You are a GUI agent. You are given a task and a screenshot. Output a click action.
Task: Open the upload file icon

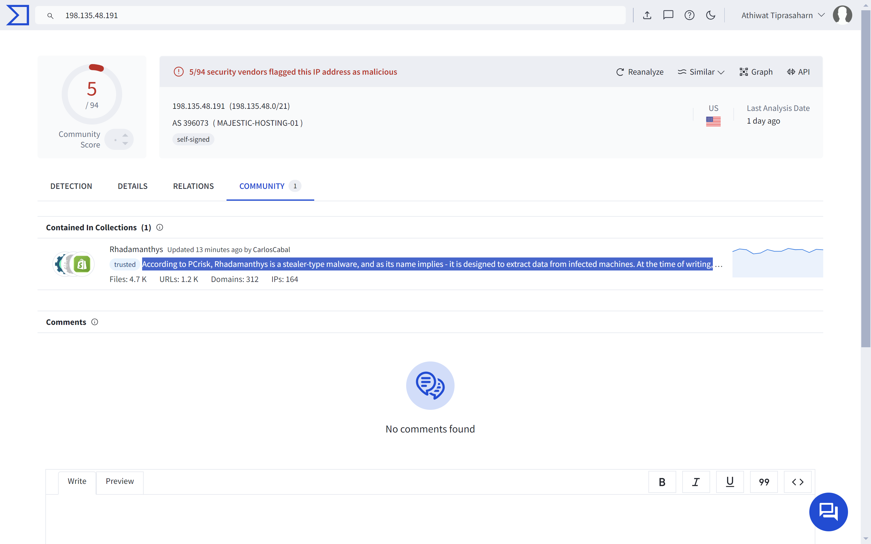(647, 15)
